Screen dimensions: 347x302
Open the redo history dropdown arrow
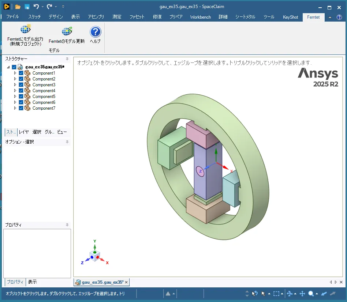coord(56,7)
